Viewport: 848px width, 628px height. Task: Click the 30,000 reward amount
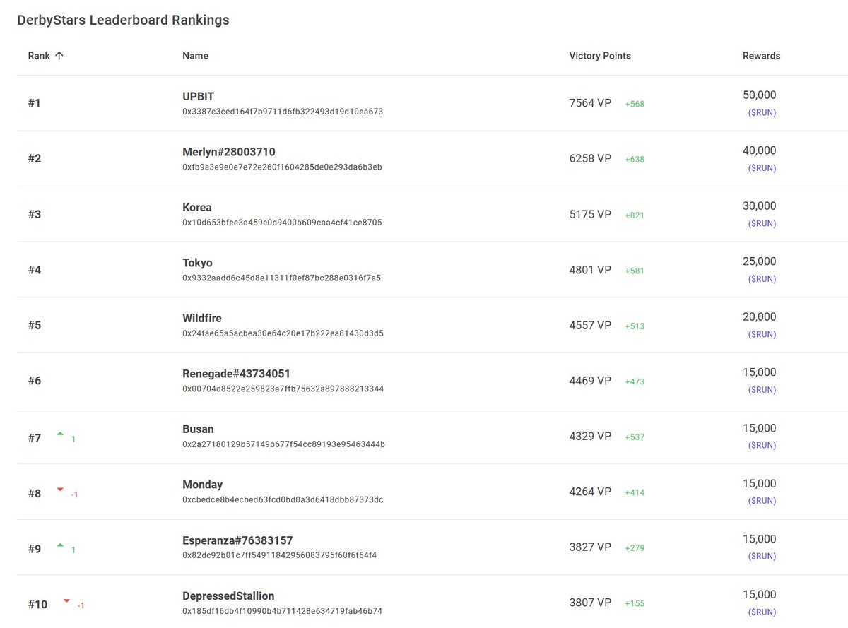pyautogui.click(x=760, y=206)
